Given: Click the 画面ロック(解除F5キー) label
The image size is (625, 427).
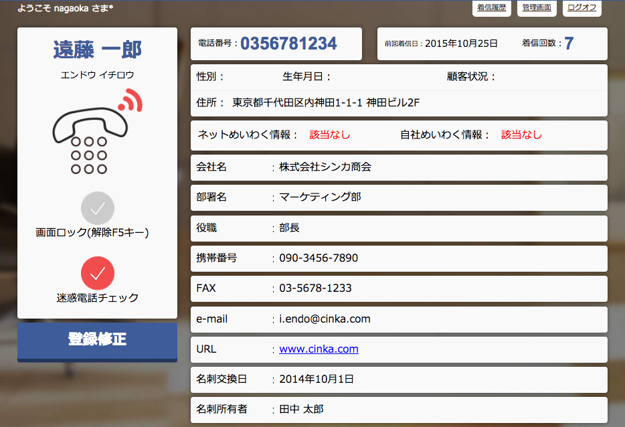Looking at the screenshot, I should point(92,232).
